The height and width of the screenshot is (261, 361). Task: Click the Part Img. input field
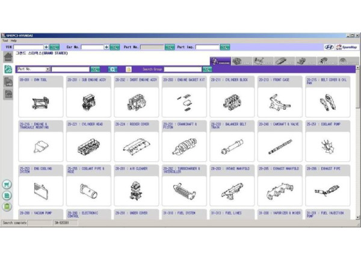pyautogui.click(x=207, y=47)
